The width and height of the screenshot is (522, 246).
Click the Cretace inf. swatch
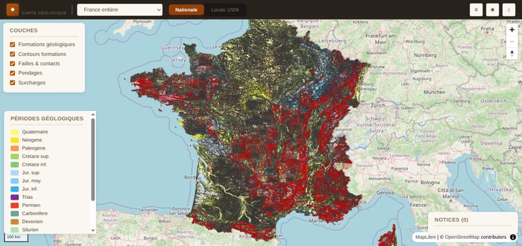click(x=14, y=164)
